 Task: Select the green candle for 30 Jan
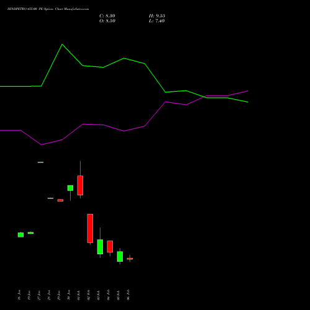70,188
